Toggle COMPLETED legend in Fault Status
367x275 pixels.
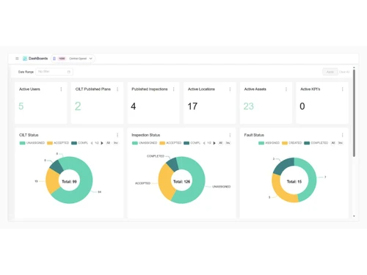316,143
